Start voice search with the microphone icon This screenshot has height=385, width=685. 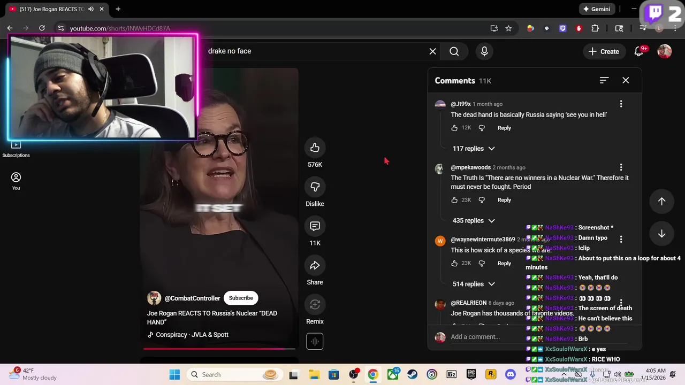pos(484,51)
